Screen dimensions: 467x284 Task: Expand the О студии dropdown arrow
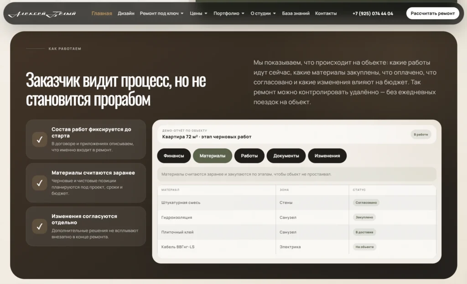click(274, 13)
